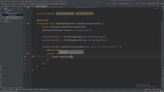Image resolution: width=164 pixels, height=92 pixels.
Task: Open the Pixel 2 API 30 device dropdown
Action: (124, 4)
